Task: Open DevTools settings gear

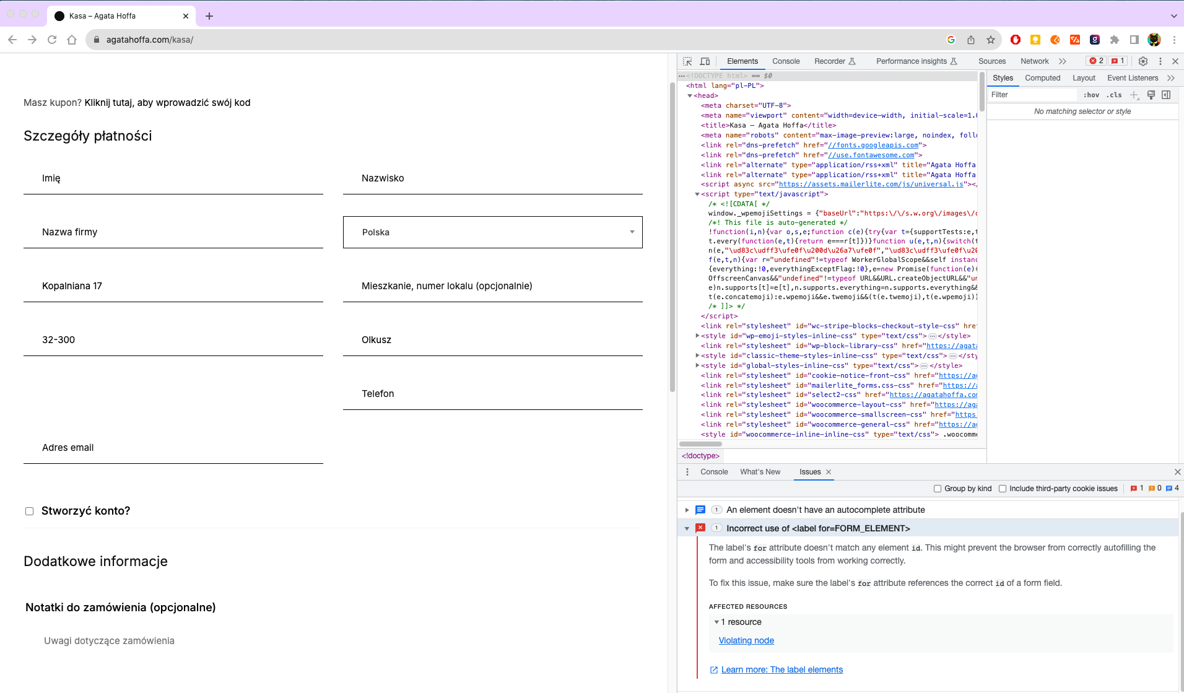Action: pyautogui.click(x=1143, y=61)
